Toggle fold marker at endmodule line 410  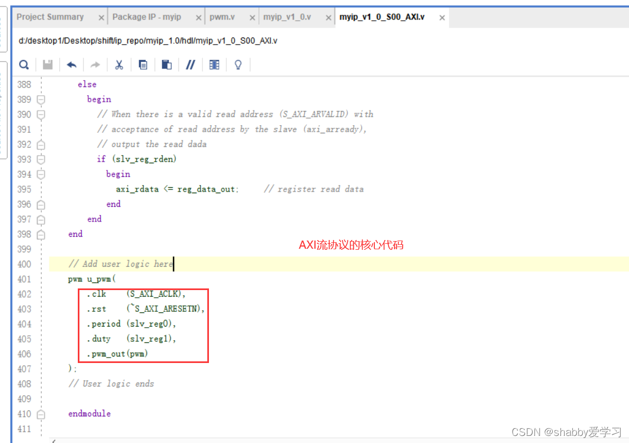[x=41, y=414]
